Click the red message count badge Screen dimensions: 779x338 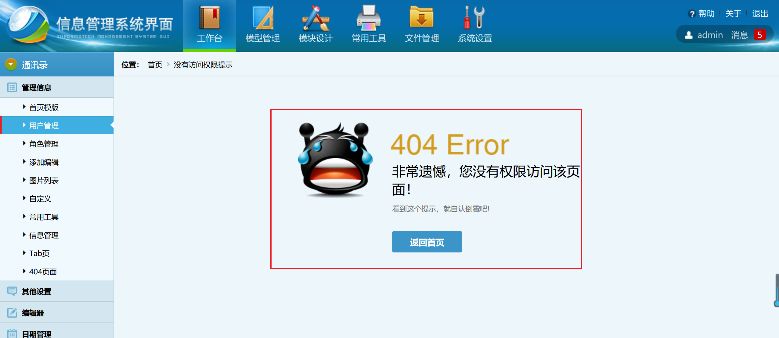pos(759,35)
